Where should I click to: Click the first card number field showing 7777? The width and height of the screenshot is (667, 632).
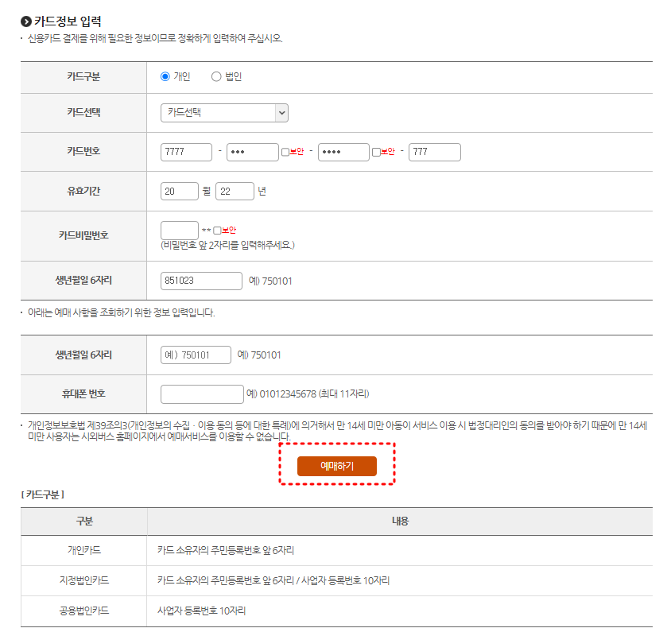(186, 152)
